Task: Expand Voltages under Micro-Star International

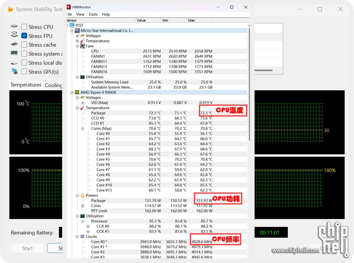Action: coord(77,36)
